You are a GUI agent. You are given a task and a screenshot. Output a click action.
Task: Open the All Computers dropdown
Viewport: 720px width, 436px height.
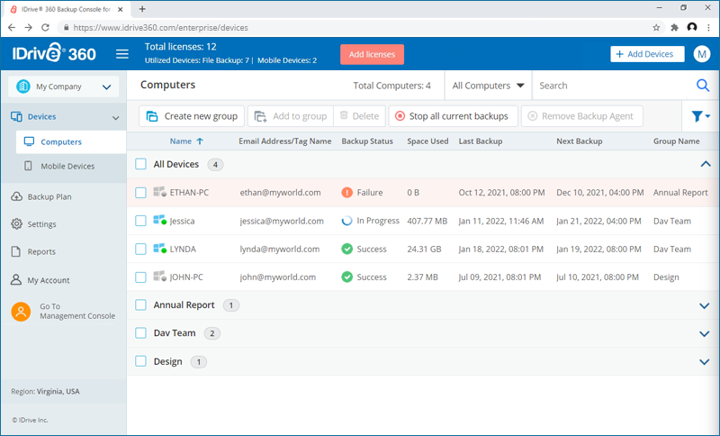(488, 86)
